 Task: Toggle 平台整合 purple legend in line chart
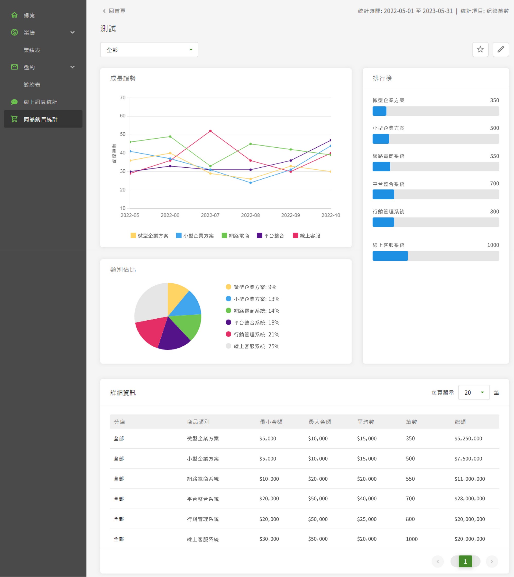pos(270,236)
